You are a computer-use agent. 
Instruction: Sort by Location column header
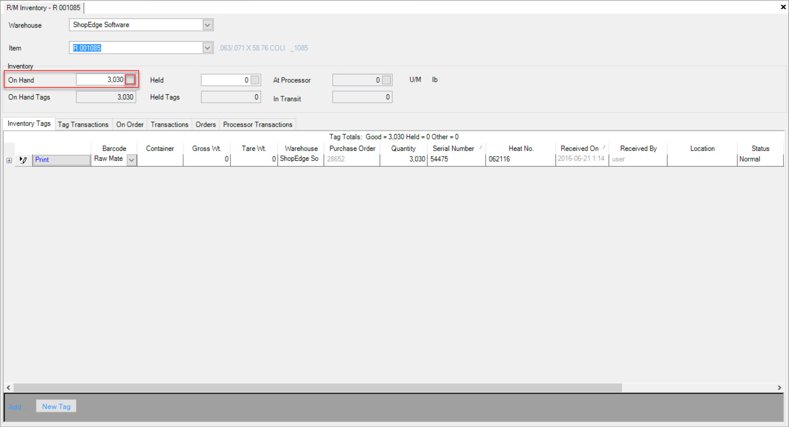[x=702, y=148]
